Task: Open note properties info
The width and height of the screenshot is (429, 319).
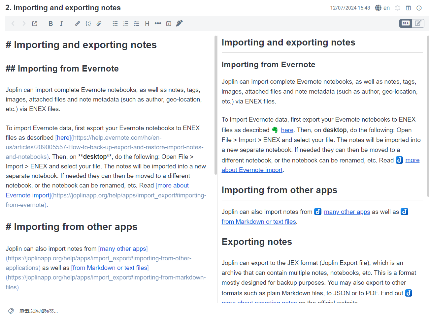Action: (x=419, y=8)
